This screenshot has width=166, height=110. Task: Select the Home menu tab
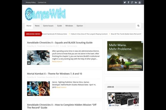point(29,26)
